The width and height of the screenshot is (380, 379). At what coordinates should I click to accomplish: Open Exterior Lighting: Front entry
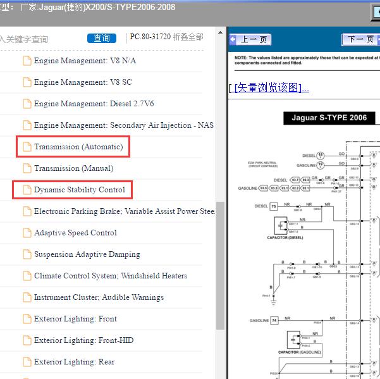tap(75, 319)
